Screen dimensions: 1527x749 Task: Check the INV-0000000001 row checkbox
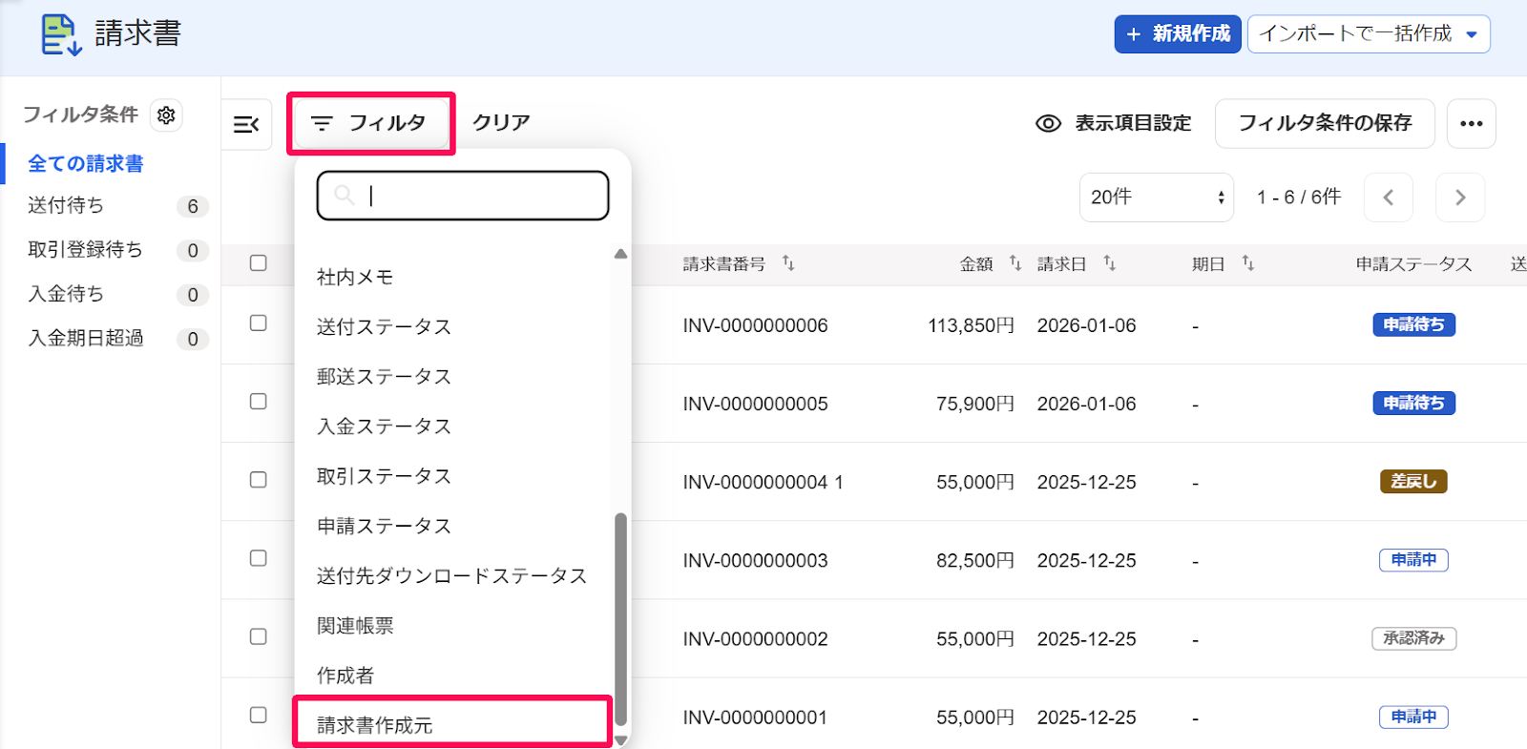(259, 714)
